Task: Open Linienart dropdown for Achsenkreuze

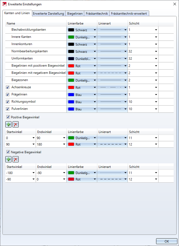Action: pyautogui.click(x=125, y=87)
